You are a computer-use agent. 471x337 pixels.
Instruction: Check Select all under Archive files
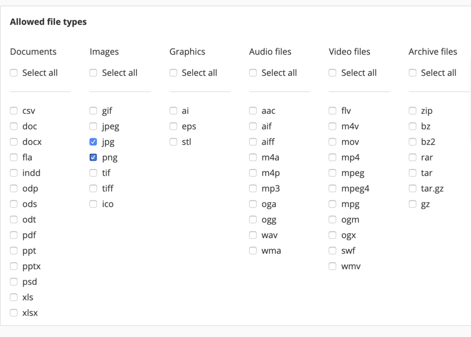pos(413,73)
